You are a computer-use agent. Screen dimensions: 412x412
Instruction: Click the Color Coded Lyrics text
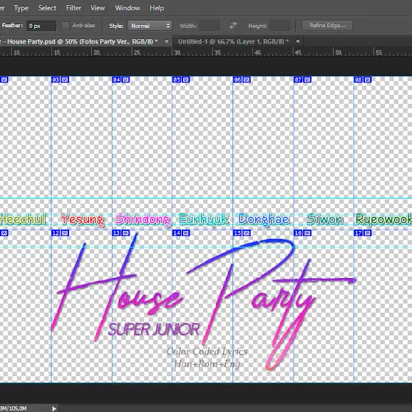pos(207,352)
